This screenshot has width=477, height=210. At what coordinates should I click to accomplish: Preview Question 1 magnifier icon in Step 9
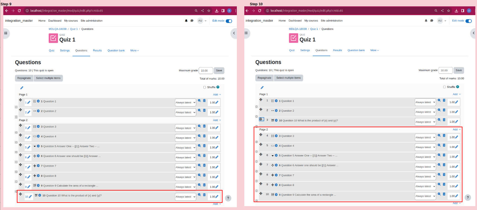tap(199, 101)
